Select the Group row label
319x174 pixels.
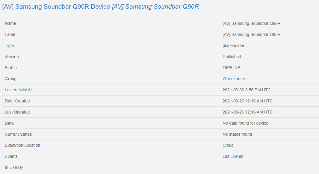(x=10, y=79)
